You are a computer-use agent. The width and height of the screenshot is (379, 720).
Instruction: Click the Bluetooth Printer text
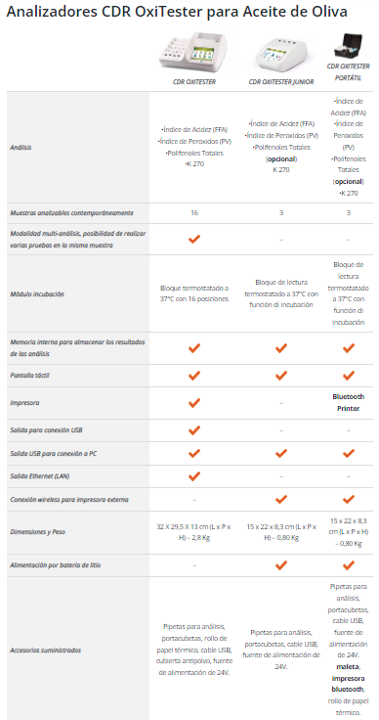(x=349, y=402)
